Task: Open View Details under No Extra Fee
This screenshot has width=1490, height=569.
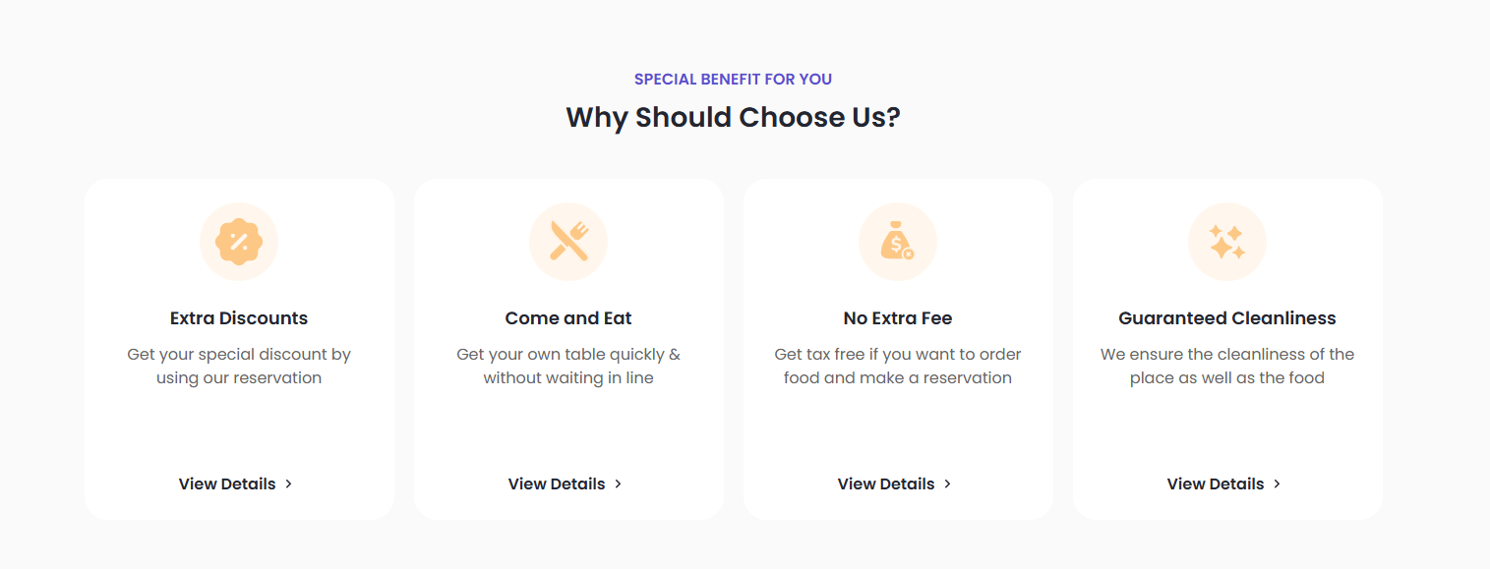Action: point(895,484)
